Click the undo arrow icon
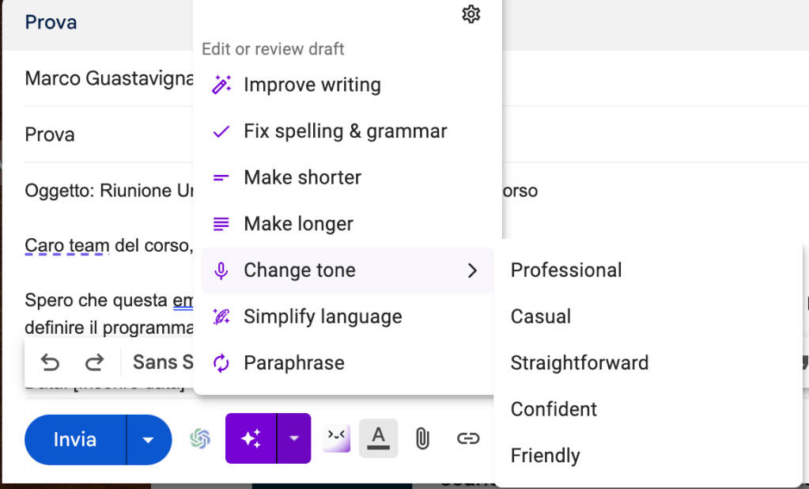The image size is (809, 489). 50,362
